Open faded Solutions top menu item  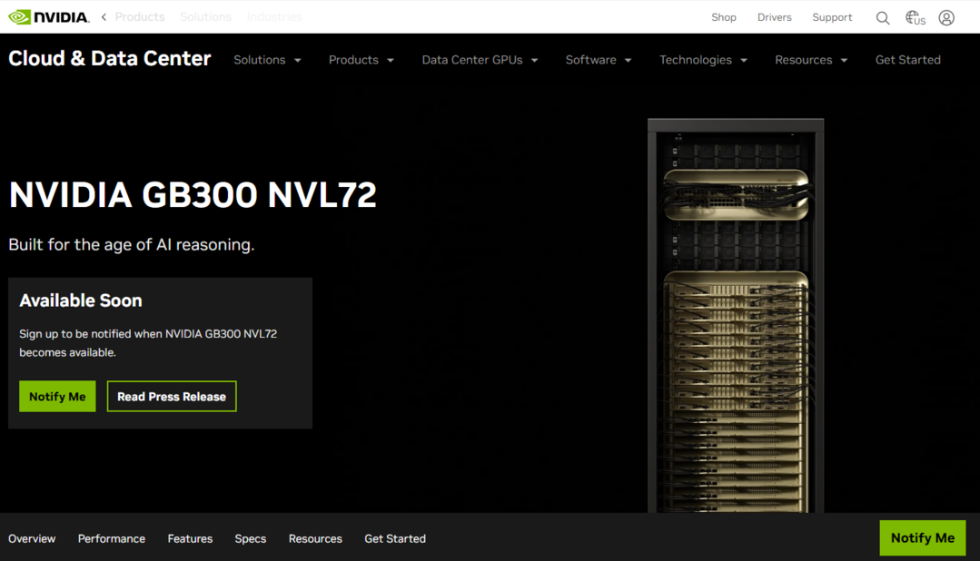coord(205,17)
